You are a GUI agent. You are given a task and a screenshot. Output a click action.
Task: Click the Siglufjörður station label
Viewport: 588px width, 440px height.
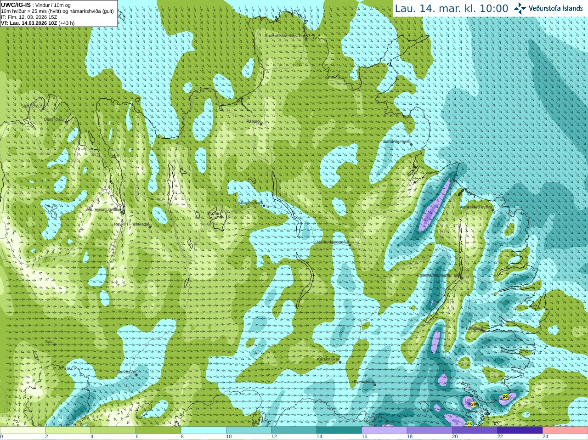click(32, 106)
